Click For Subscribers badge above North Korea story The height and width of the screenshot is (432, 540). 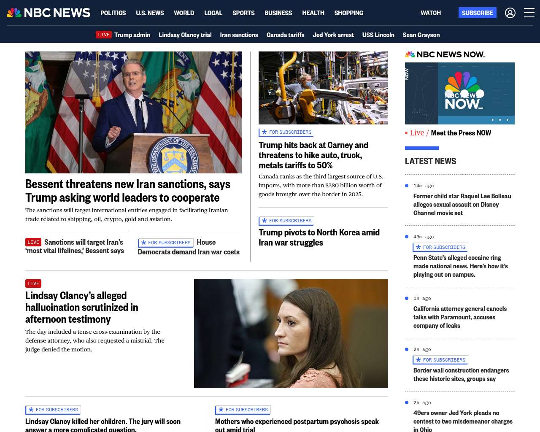pyautogui.click(x=286, y=221)
